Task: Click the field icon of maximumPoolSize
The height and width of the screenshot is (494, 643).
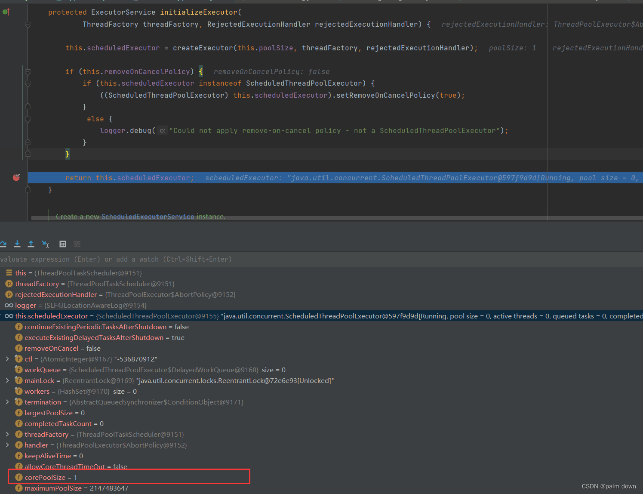Action: 19,488
